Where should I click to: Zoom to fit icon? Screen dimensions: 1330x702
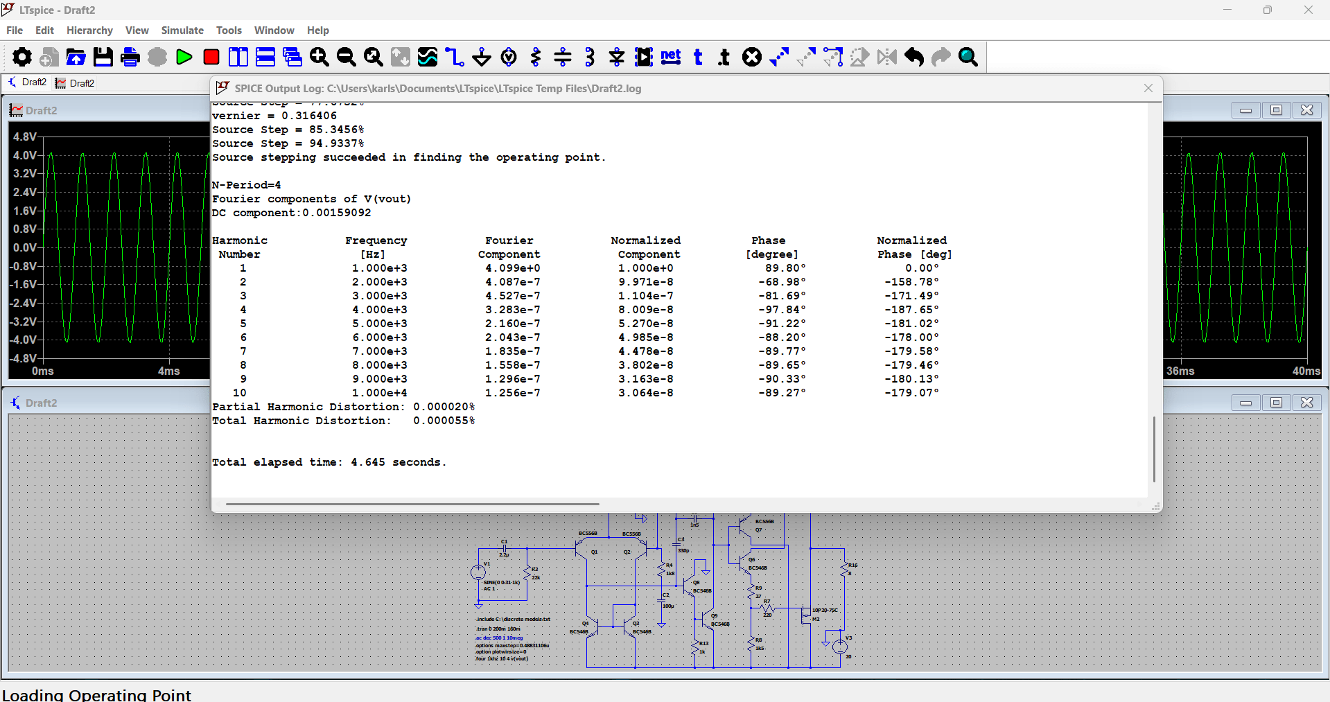pos(373,57)
